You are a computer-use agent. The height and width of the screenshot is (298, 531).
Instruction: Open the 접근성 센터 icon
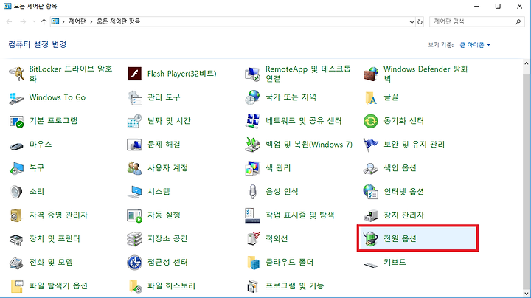point(134,263)
